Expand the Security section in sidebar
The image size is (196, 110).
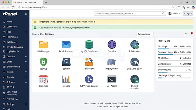[26, 77]
